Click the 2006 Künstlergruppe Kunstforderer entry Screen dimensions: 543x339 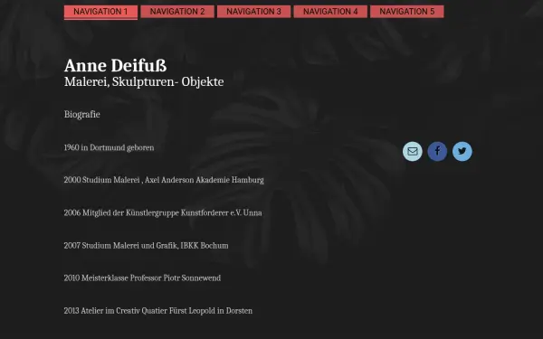163,212
